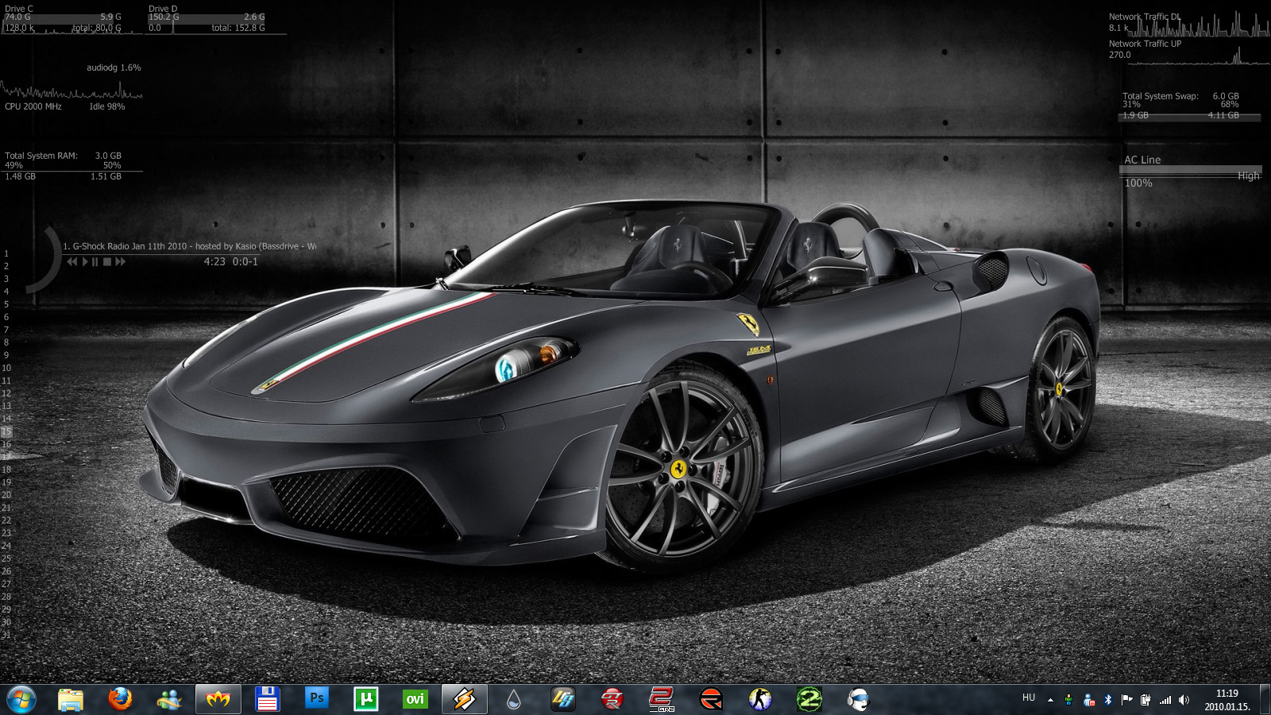Open the Windows Start menu orb
Viewport: 1271px width, 715px height.
pyautogui.click(x=21, y=699)
